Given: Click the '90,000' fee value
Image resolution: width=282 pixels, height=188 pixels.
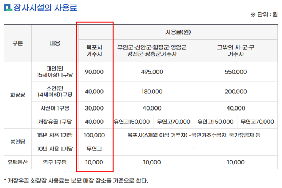Looking at the screenshot, I should pyautogui.click(x=94, y=72).
